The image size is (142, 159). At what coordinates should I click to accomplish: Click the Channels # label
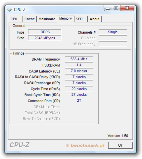(87, 32)
